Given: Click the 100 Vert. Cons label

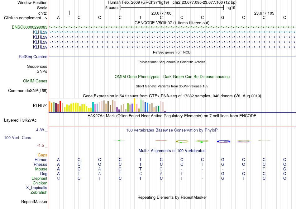Looking at the screenshot, I should 17,137.
